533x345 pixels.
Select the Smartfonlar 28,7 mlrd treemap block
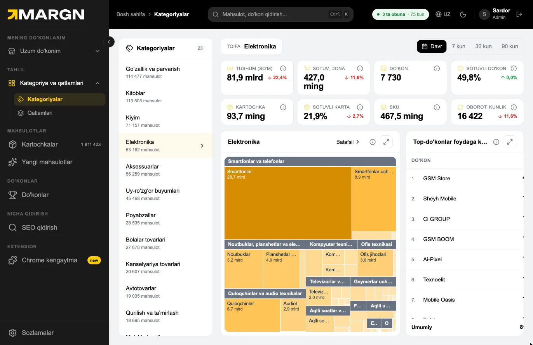[x=288, y=203]
